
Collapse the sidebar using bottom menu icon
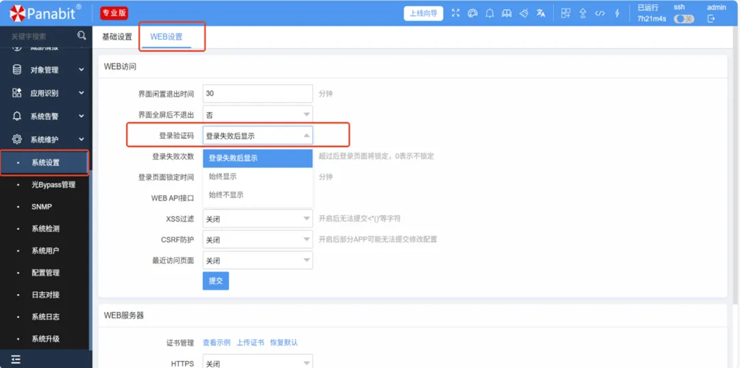point(16,359)
